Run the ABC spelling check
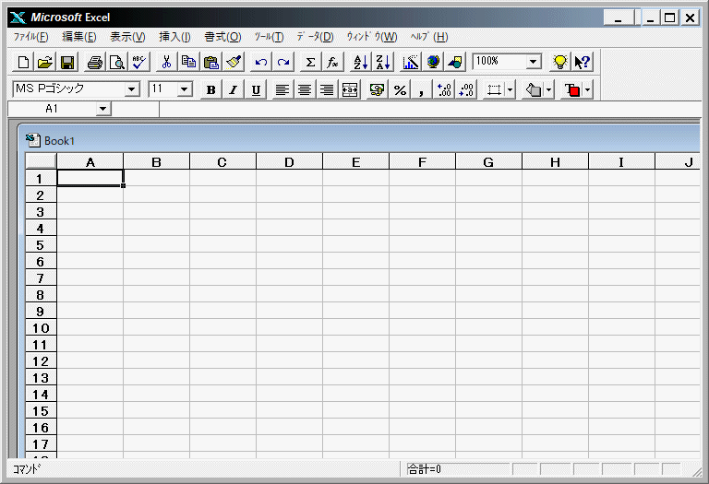Screen dimensions: 709x484 (139, 62)
